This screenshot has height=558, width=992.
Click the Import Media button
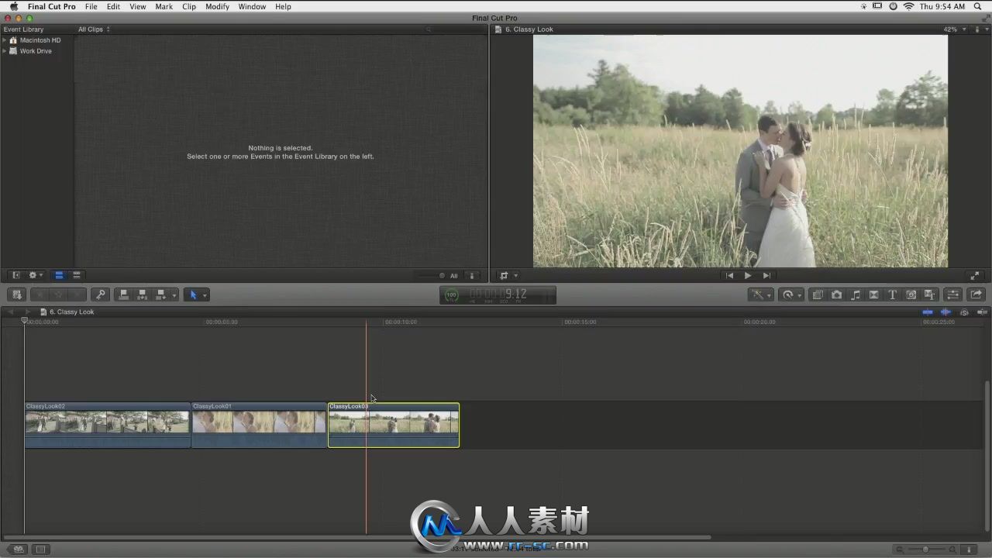click(16, 294)
